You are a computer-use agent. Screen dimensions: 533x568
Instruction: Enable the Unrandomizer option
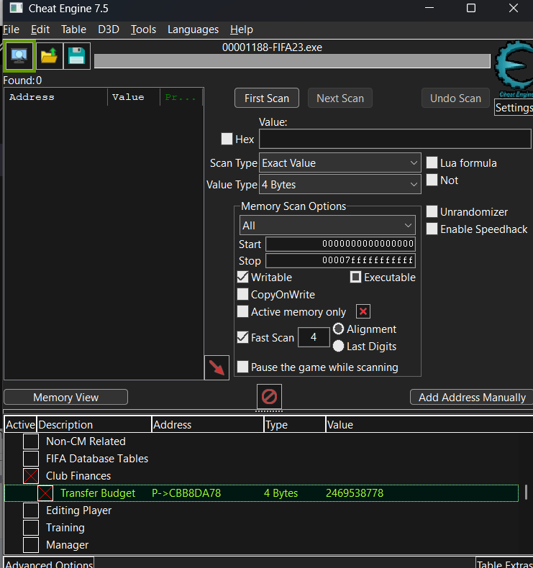point(432,211)
